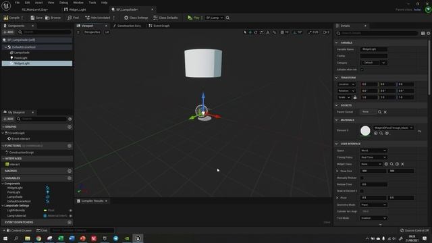Select the Lampshade component in the tree
The image size is (432, 243).
click(22, 53)
